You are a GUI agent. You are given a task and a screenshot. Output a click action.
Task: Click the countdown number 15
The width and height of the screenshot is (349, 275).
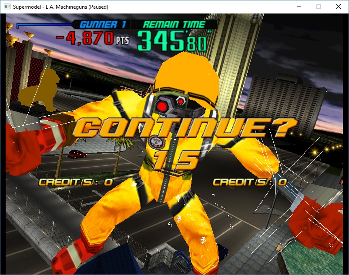click(x=177, y=160)
